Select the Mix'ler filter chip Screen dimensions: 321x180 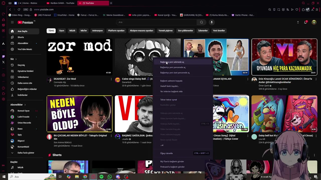pyautogui.click(x=84, y=30)
